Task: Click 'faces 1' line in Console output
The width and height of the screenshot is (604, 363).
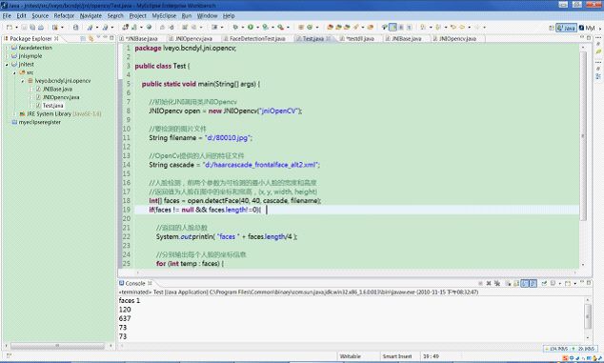Action: click(130, 300)
